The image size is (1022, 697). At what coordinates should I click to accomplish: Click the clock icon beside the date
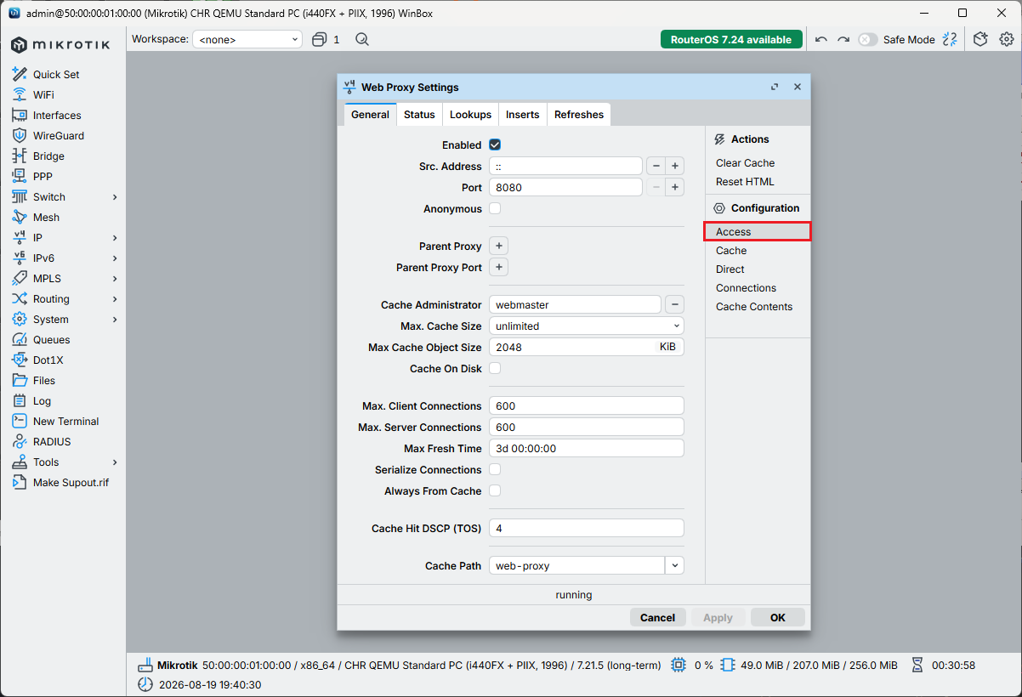(145, 684)
